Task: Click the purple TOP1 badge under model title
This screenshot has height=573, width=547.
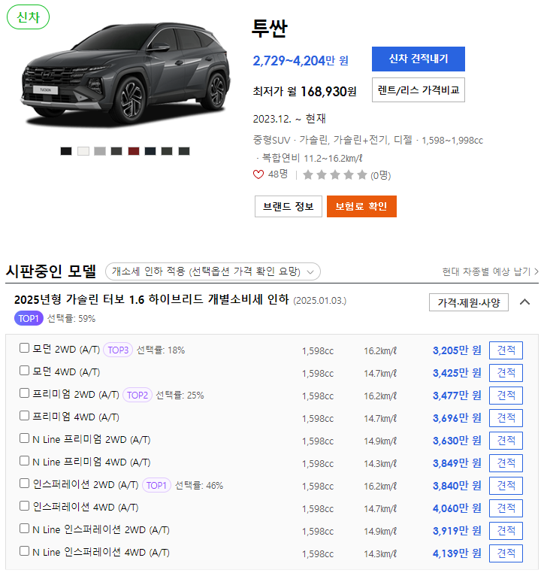Action: pos(29,318)
